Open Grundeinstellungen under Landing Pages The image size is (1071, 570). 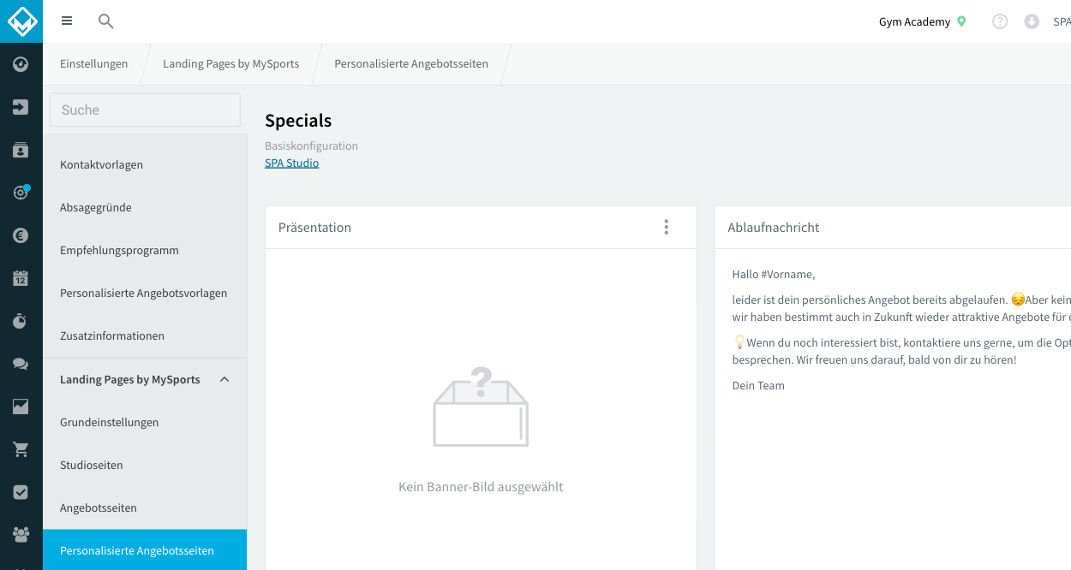pyautogui.click(x=145, y=422)
